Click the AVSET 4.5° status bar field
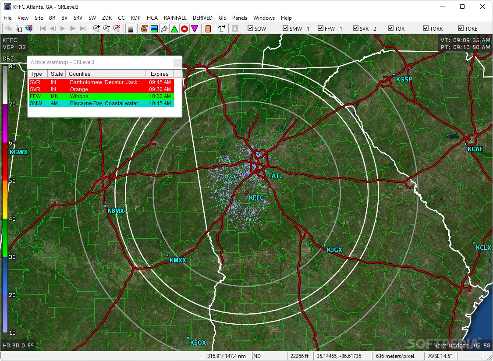The image size is (493, 361). point(439,356)
